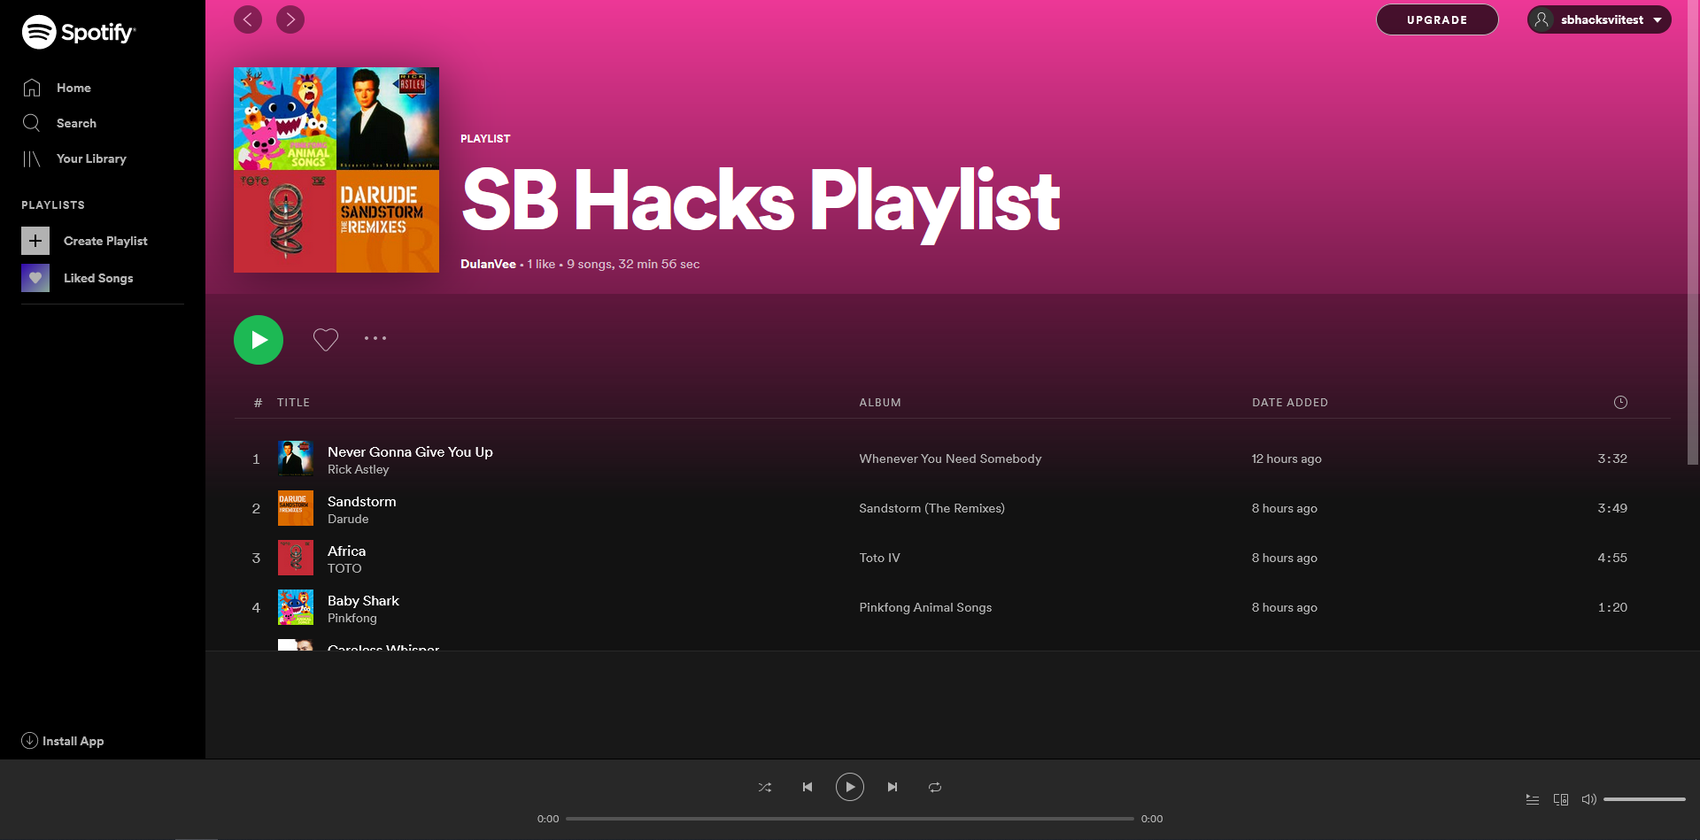Click the SB Hacks Playlist cover art
Image resolution: width=1700 pixels, height=840 pixels.
point(336,170)
